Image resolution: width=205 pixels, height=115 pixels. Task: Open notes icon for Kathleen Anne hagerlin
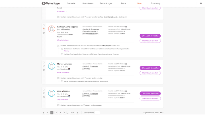[x=44, y=33]
